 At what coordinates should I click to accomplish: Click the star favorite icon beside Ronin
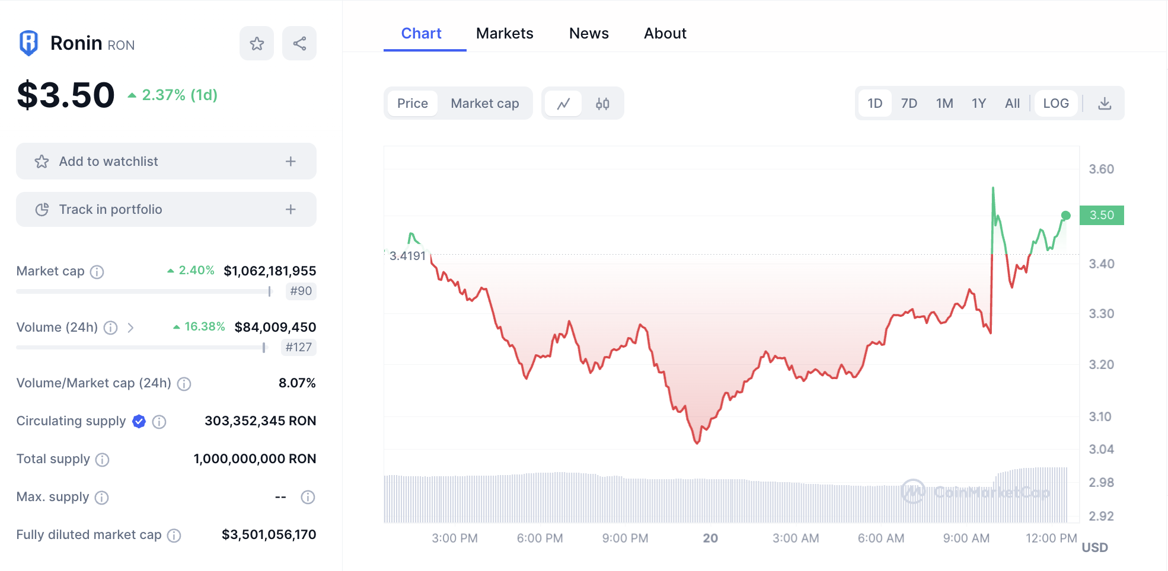[x=257, y=43]
